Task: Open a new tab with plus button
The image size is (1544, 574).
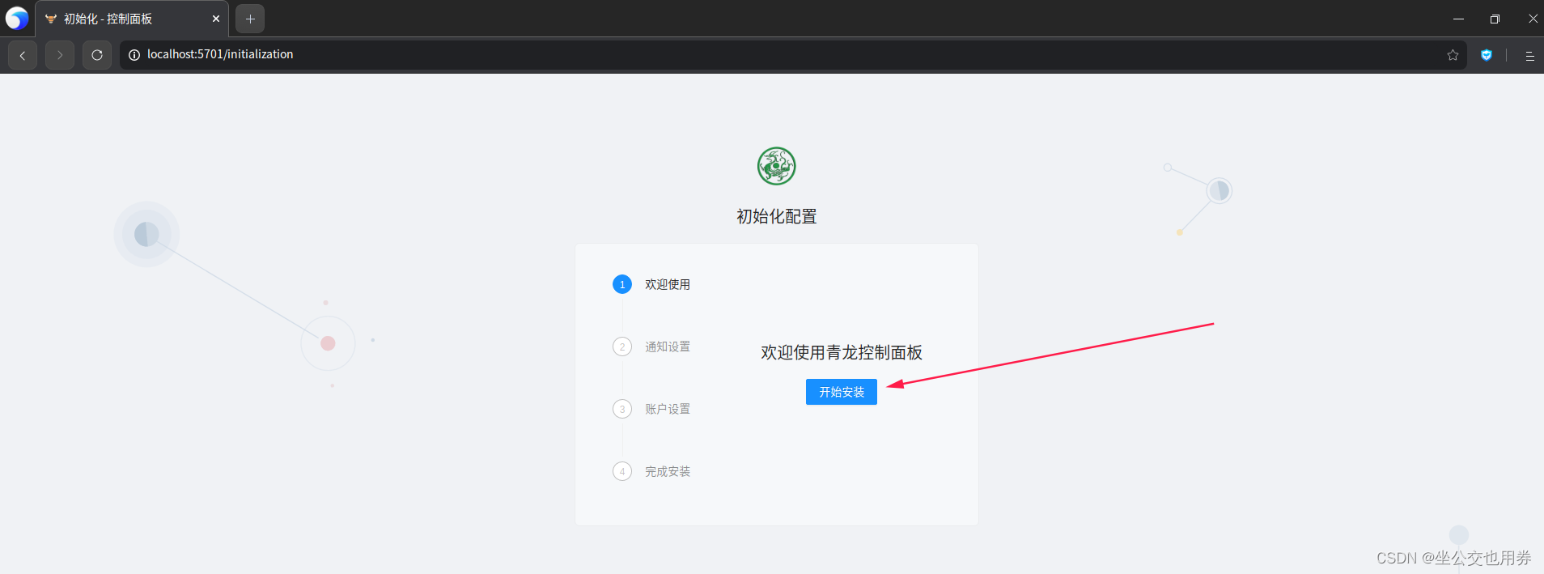Action: tap(250, 19)
